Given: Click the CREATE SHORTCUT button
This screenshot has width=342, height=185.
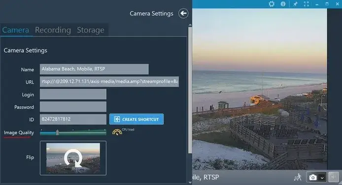Looking at the screenshot, I should [137, 119].
